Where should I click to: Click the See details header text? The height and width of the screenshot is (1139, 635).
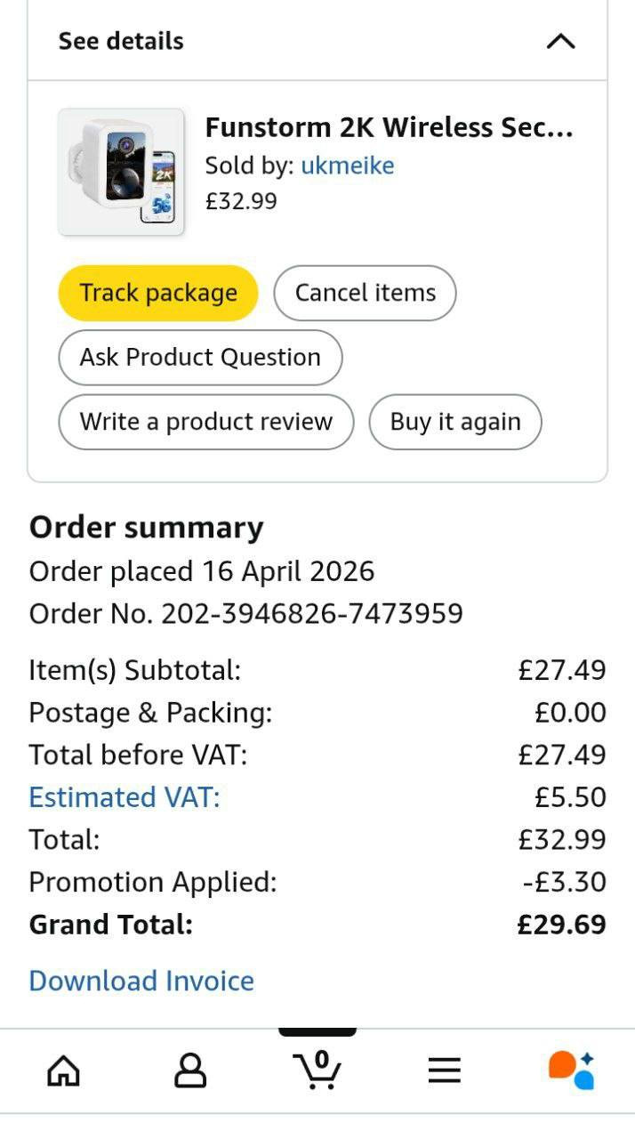coord(121,41)
